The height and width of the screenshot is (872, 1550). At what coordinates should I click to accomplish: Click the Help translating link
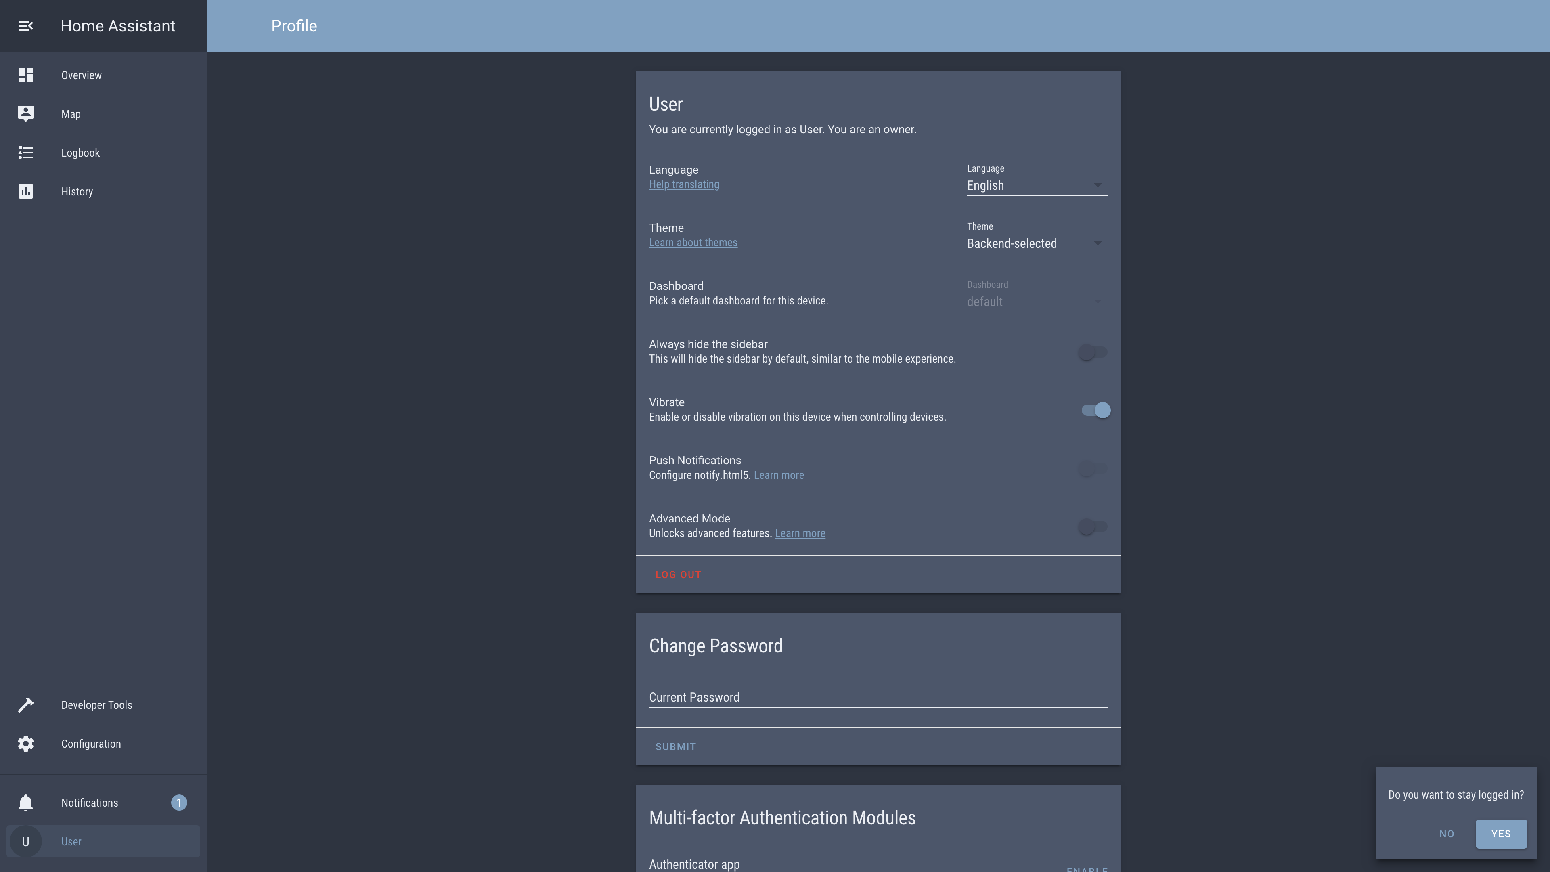coord(683,185)
